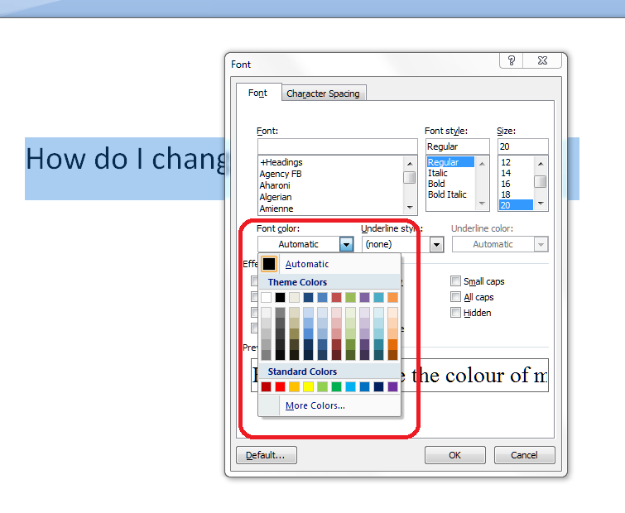Close the Font dialog window
The height and width of the screenshot is (513, 625).
click(x=541, y=60)
